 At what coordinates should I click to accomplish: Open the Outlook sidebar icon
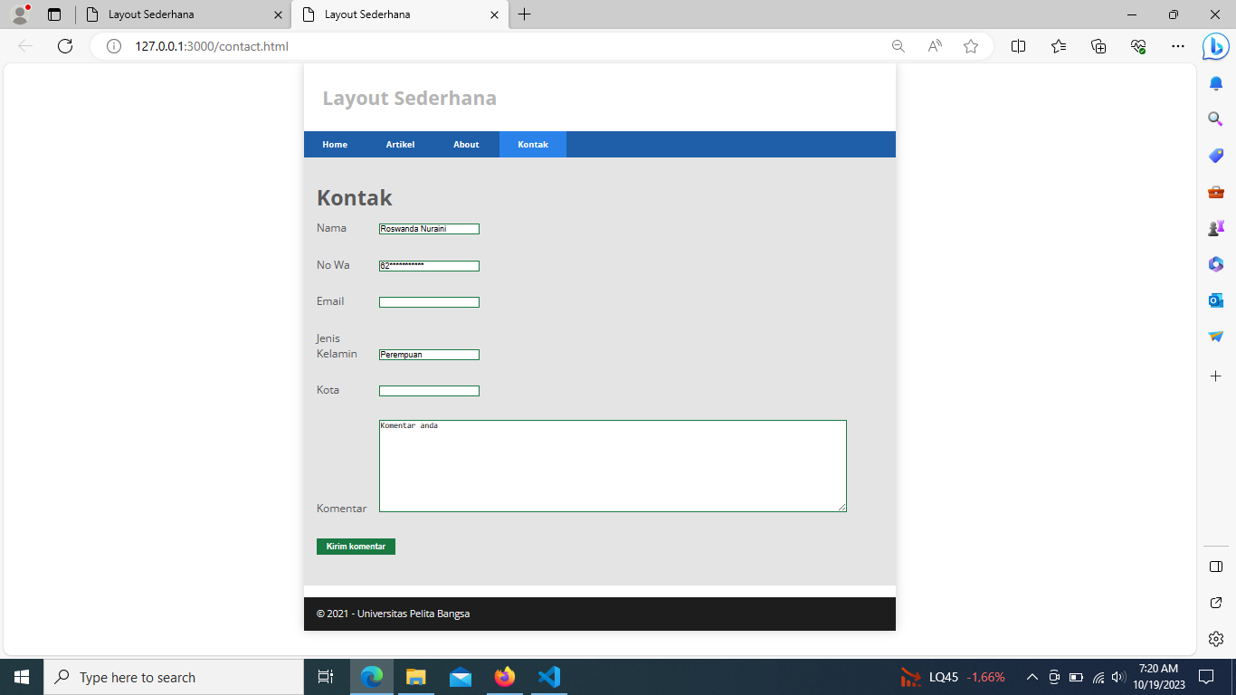[1215, 300]
